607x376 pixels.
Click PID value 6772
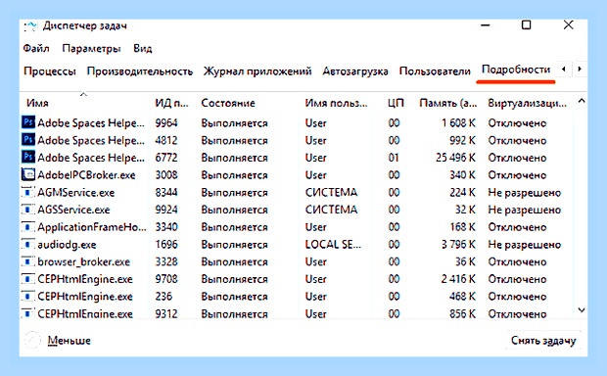166,158
